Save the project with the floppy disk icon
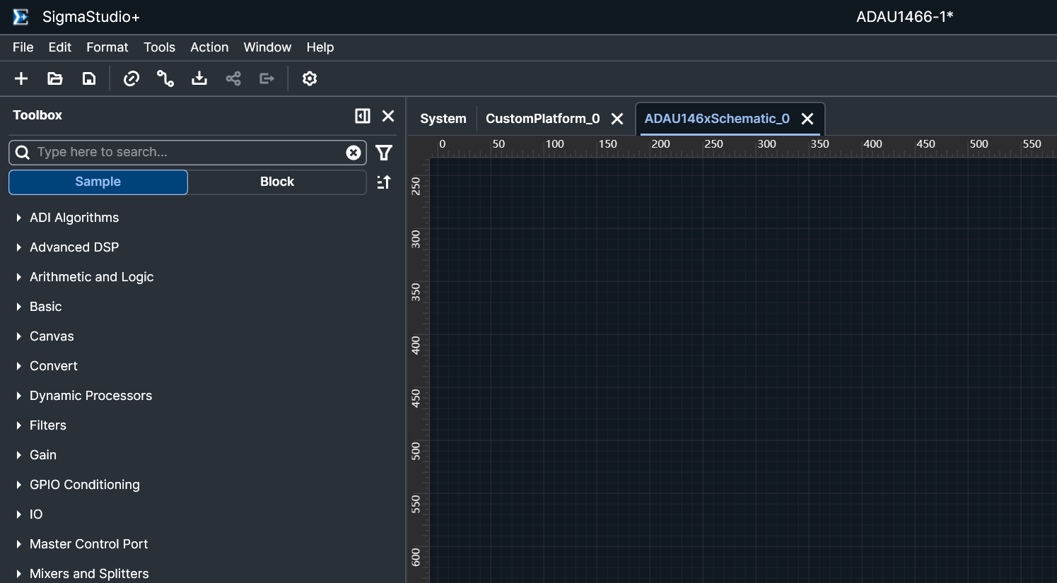Viewport: 1057px width, 583px height. (89, 78)
